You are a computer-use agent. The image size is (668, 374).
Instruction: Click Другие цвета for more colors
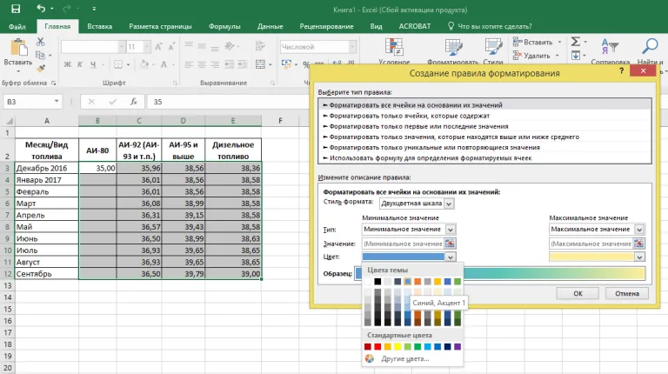point(404,358)
